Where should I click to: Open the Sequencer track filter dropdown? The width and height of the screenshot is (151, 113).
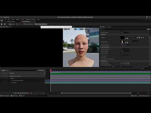click(x=7, y=70)
